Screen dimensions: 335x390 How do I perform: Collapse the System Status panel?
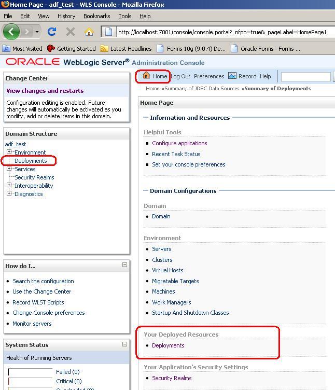tap(124, 344)
